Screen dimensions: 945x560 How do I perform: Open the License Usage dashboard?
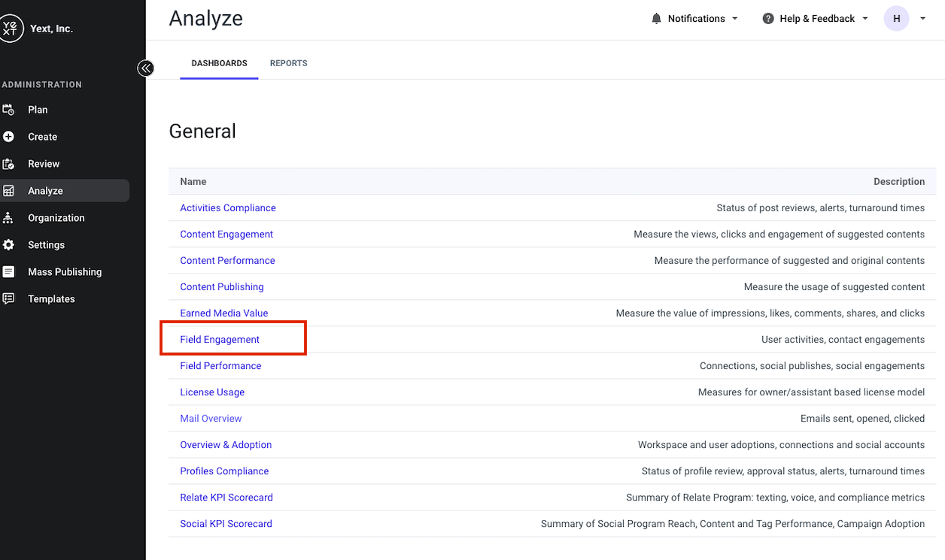pyautogui.click(x=212, y=392)
